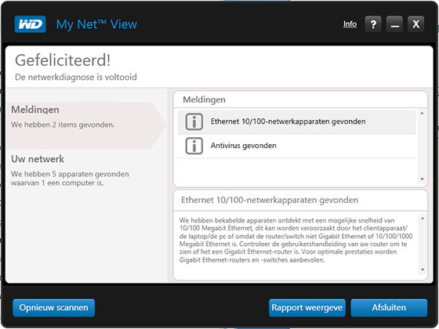Viewport: 439px width, 329px height.
Task: Click up arrow of description text scrollbar
Action: coord(423,219)
